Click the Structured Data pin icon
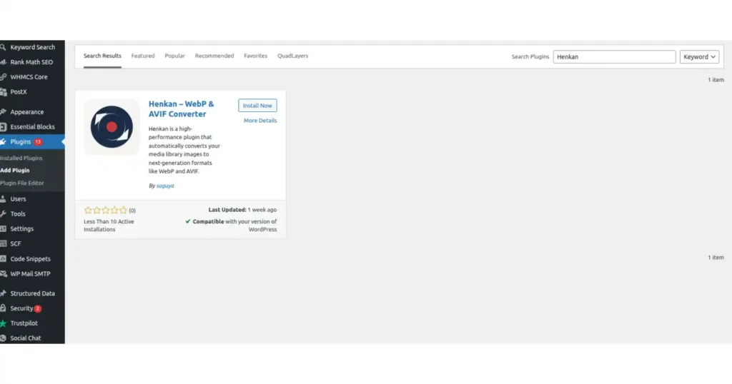This screenshot has height=384, width=732. click(x=3, y=293)
